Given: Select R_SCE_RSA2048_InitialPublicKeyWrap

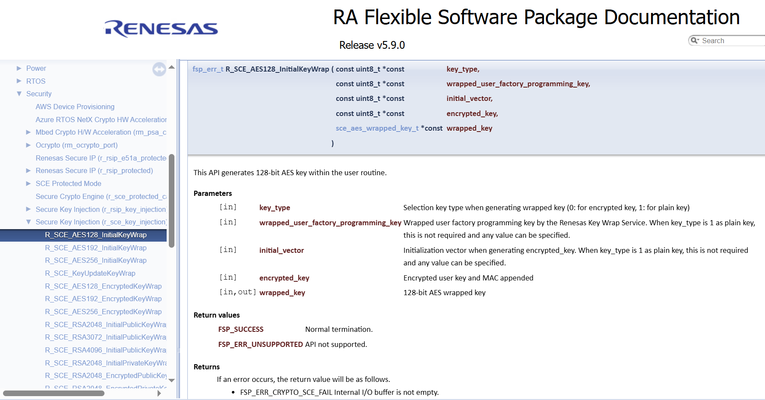Looking at the screenshot, I should click(x=104, y=324).
